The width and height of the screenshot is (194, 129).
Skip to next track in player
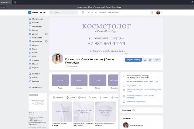tap(96, 12)
